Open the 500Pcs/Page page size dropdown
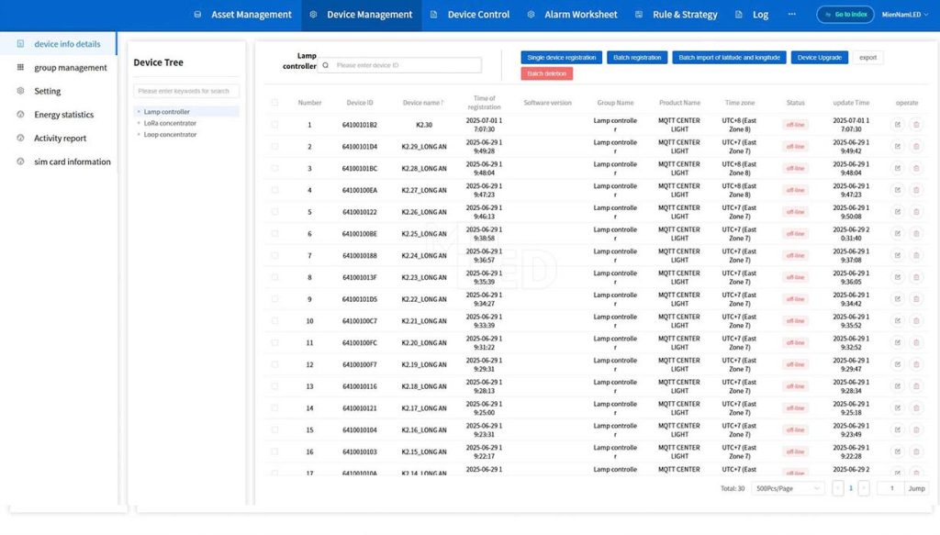This screenshot has height=535, width=940. pyautogui.click(x=788, y=488)
